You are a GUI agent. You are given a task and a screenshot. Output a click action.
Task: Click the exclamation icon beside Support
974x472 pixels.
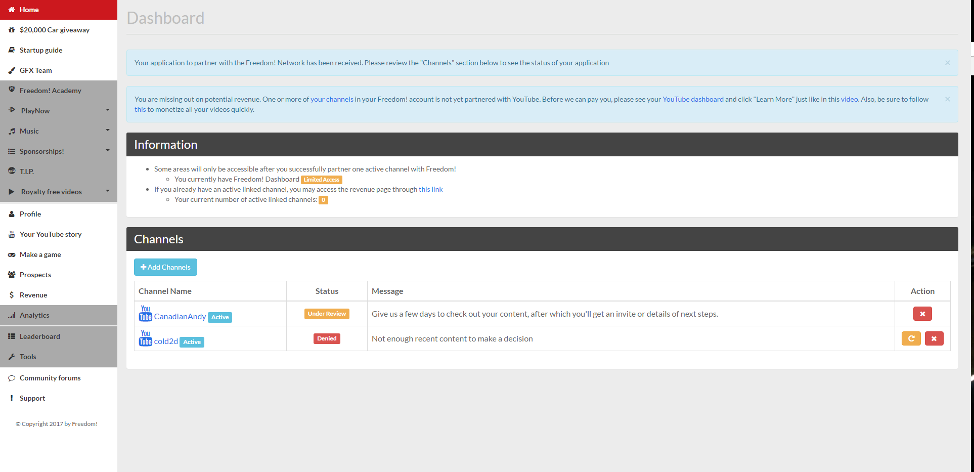12,398
